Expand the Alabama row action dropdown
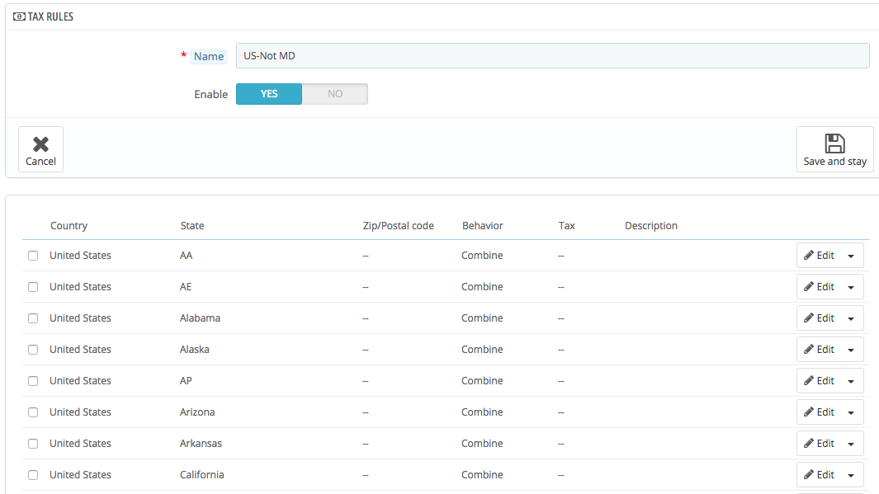The width and height of the screenshot is (879, 494). (x=851, y=318)
